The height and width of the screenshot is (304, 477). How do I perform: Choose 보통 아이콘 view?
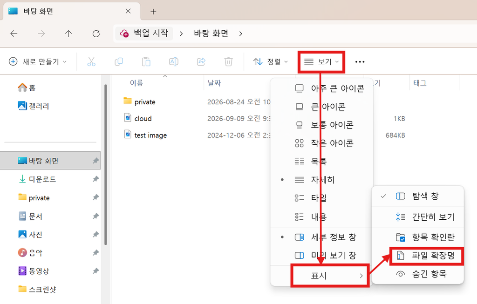(321, 125)
